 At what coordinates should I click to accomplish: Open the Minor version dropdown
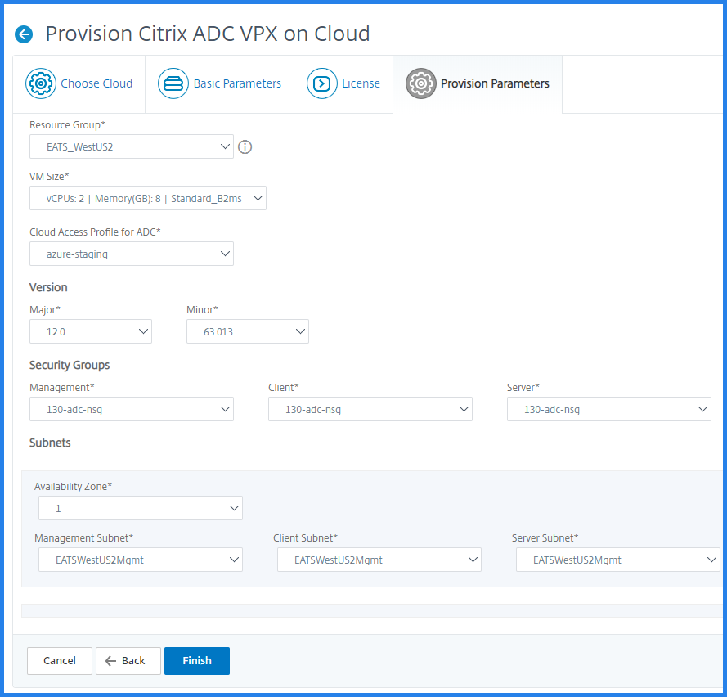pos(248,331)
